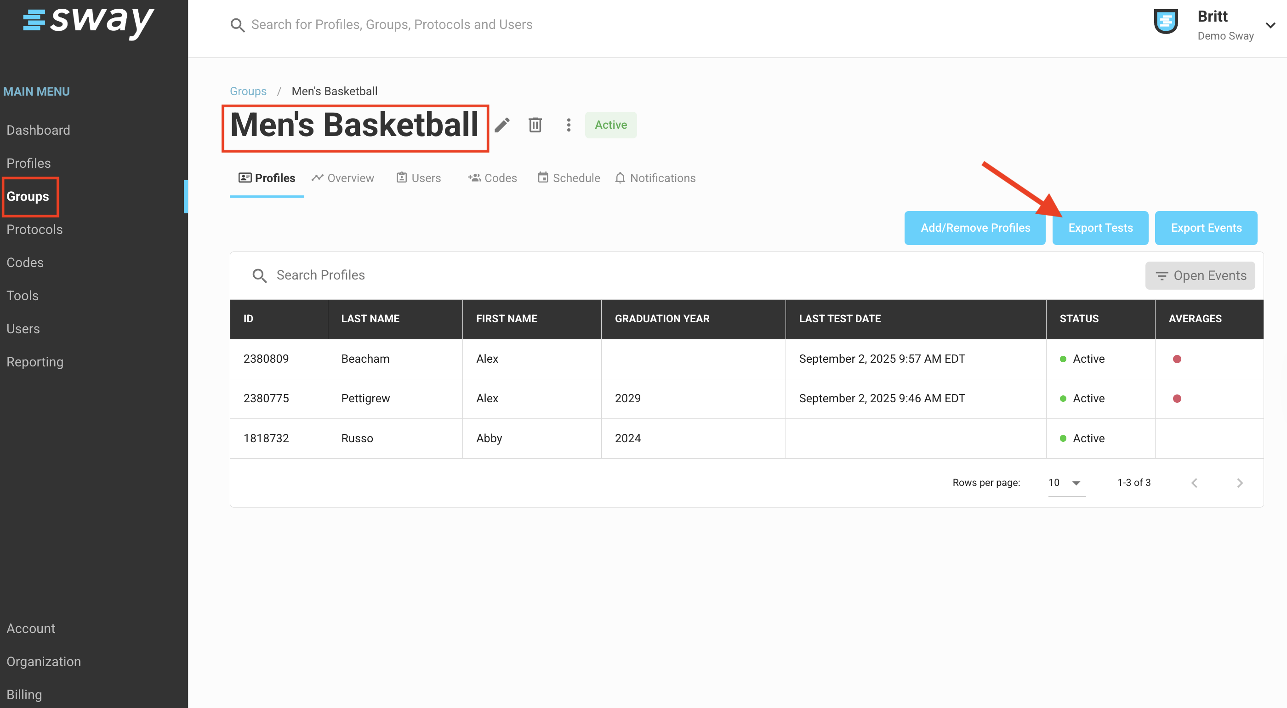Open the three-dot more options menu
This screenshot has width=1287, height=708.
point(569,125)
